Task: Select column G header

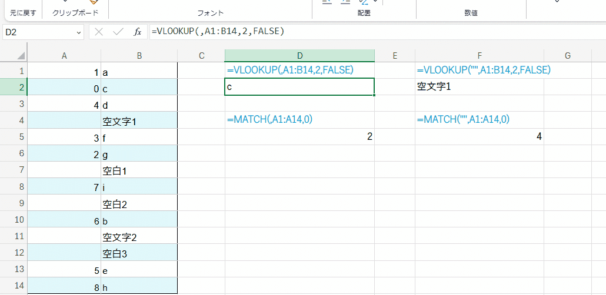Action: [x=567, y=56]
